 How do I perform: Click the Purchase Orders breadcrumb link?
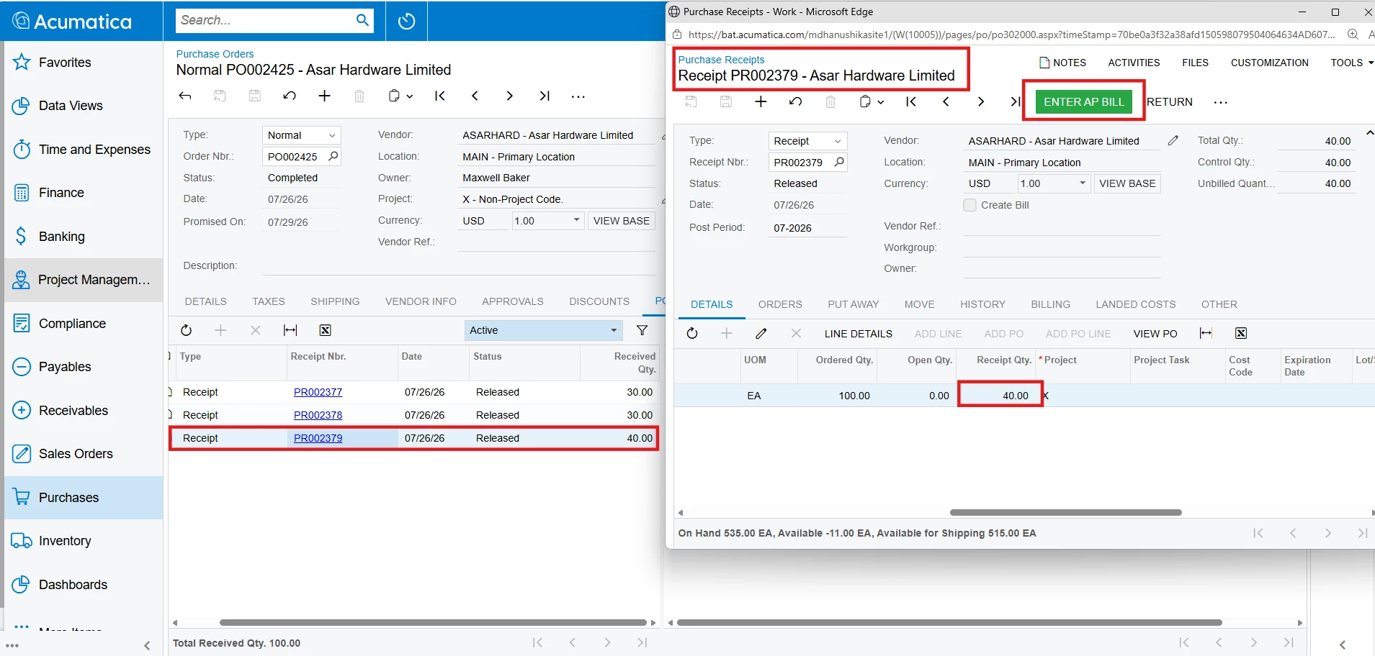215,54
